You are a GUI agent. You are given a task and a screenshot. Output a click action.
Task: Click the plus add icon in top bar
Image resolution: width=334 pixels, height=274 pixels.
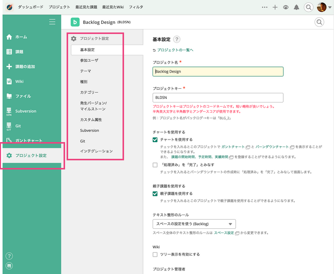point(275,7)
